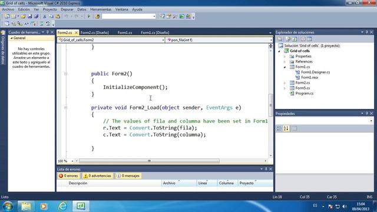This screenshot has width=377, height=212.
Task: Click the Show All Files icon in Explorador de soluciones
Action: (x=287, y=39)
